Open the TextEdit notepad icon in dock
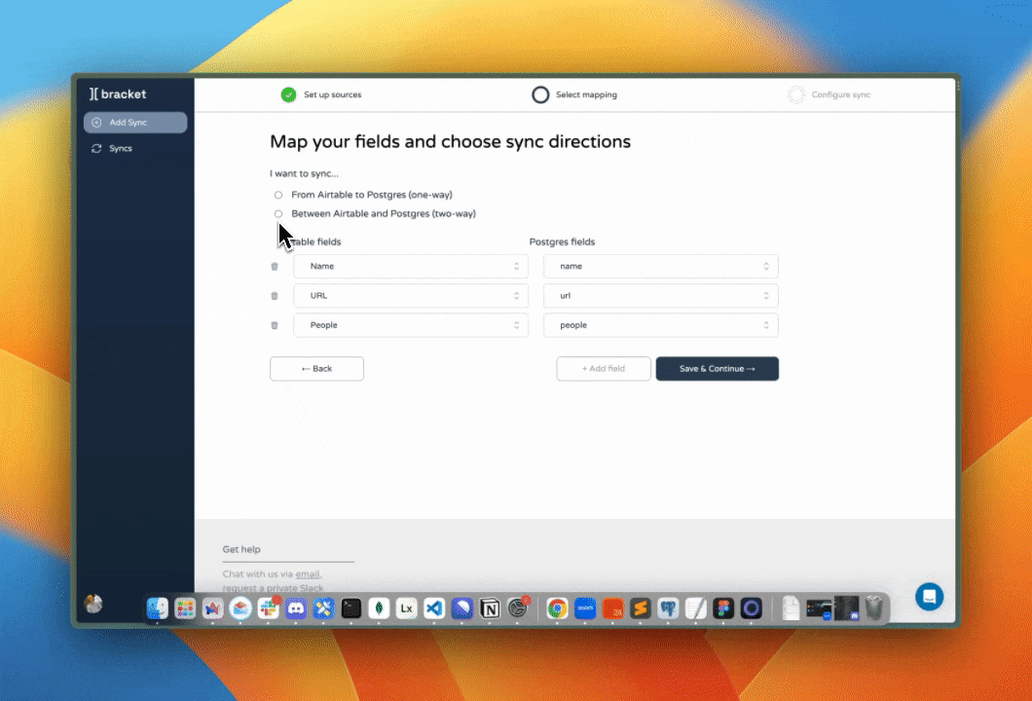Viewport: 1032px width, 701px height. [x=696, y=609]
